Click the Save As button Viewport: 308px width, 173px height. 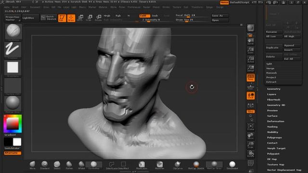[x=220, y=16]
